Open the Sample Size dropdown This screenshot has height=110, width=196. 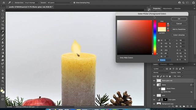point(32,3)
